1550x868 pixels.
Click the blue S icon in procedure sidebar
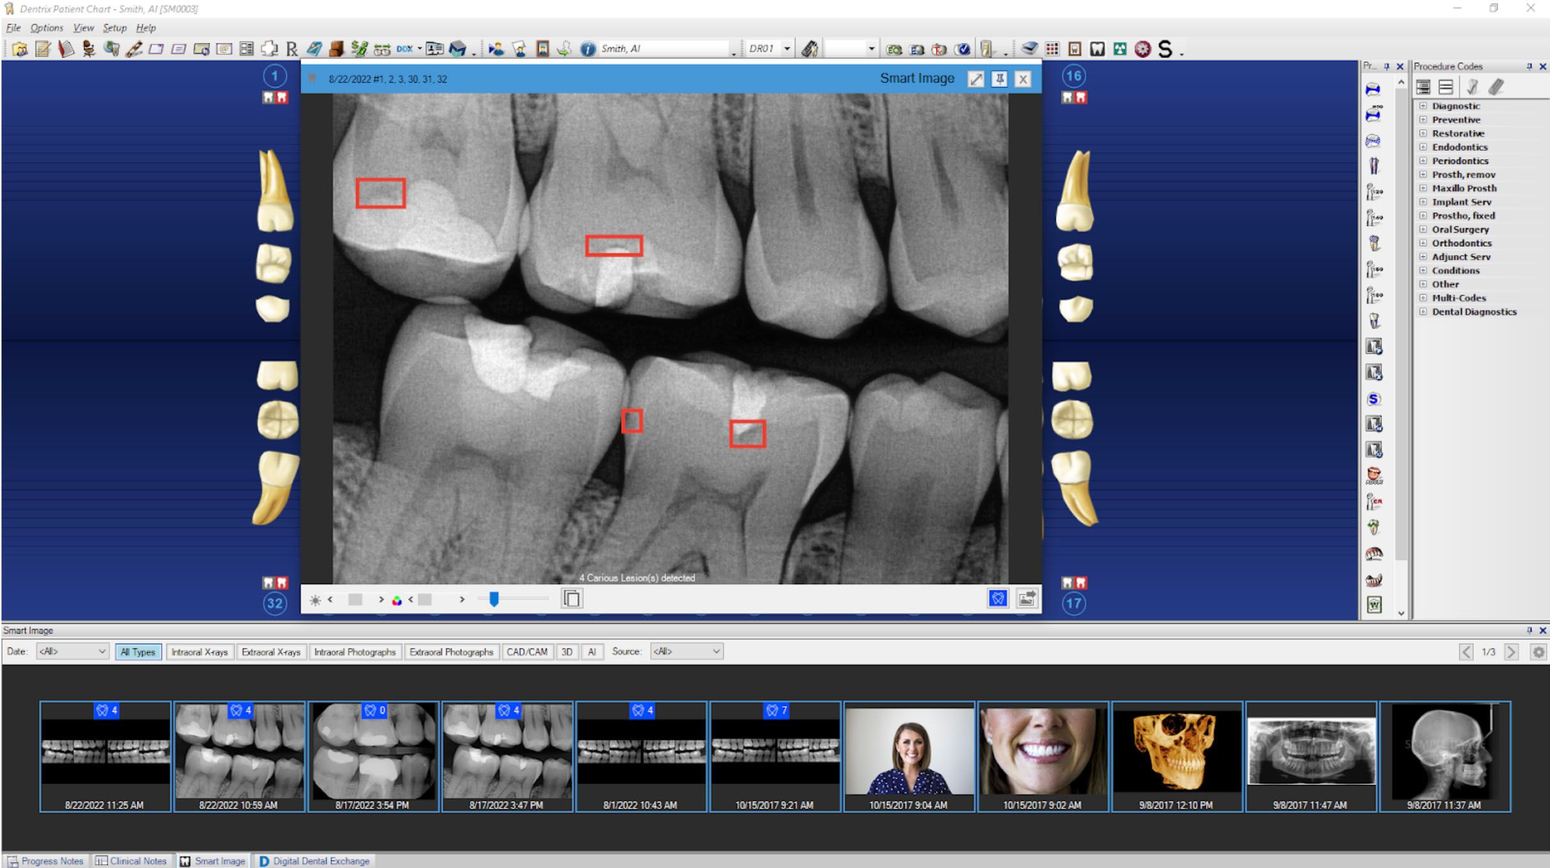1374,399
